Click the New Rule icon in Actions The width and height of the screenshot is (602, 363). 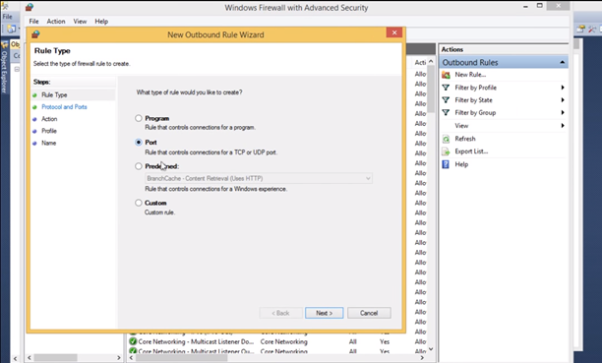446,75
